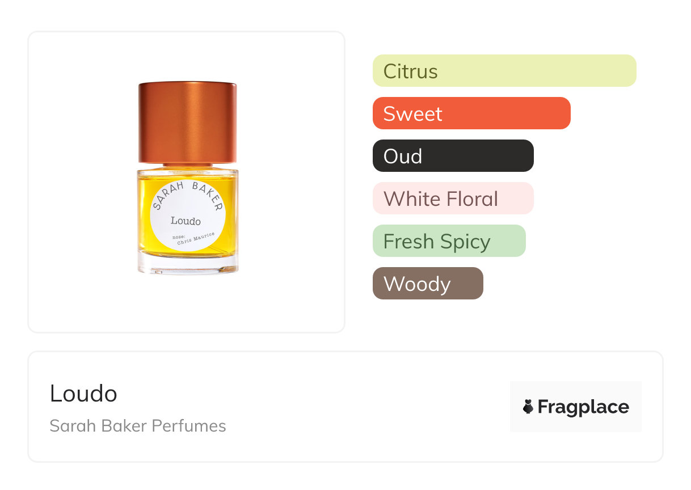The width and height of the screenshot is (691, 490).
Task: Click the Fragplace wordmark text
Action: coord(583,407)
